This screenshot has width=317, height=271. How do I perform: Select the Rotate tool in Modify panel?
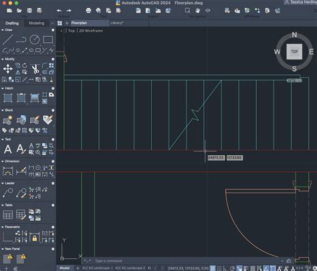25,66
